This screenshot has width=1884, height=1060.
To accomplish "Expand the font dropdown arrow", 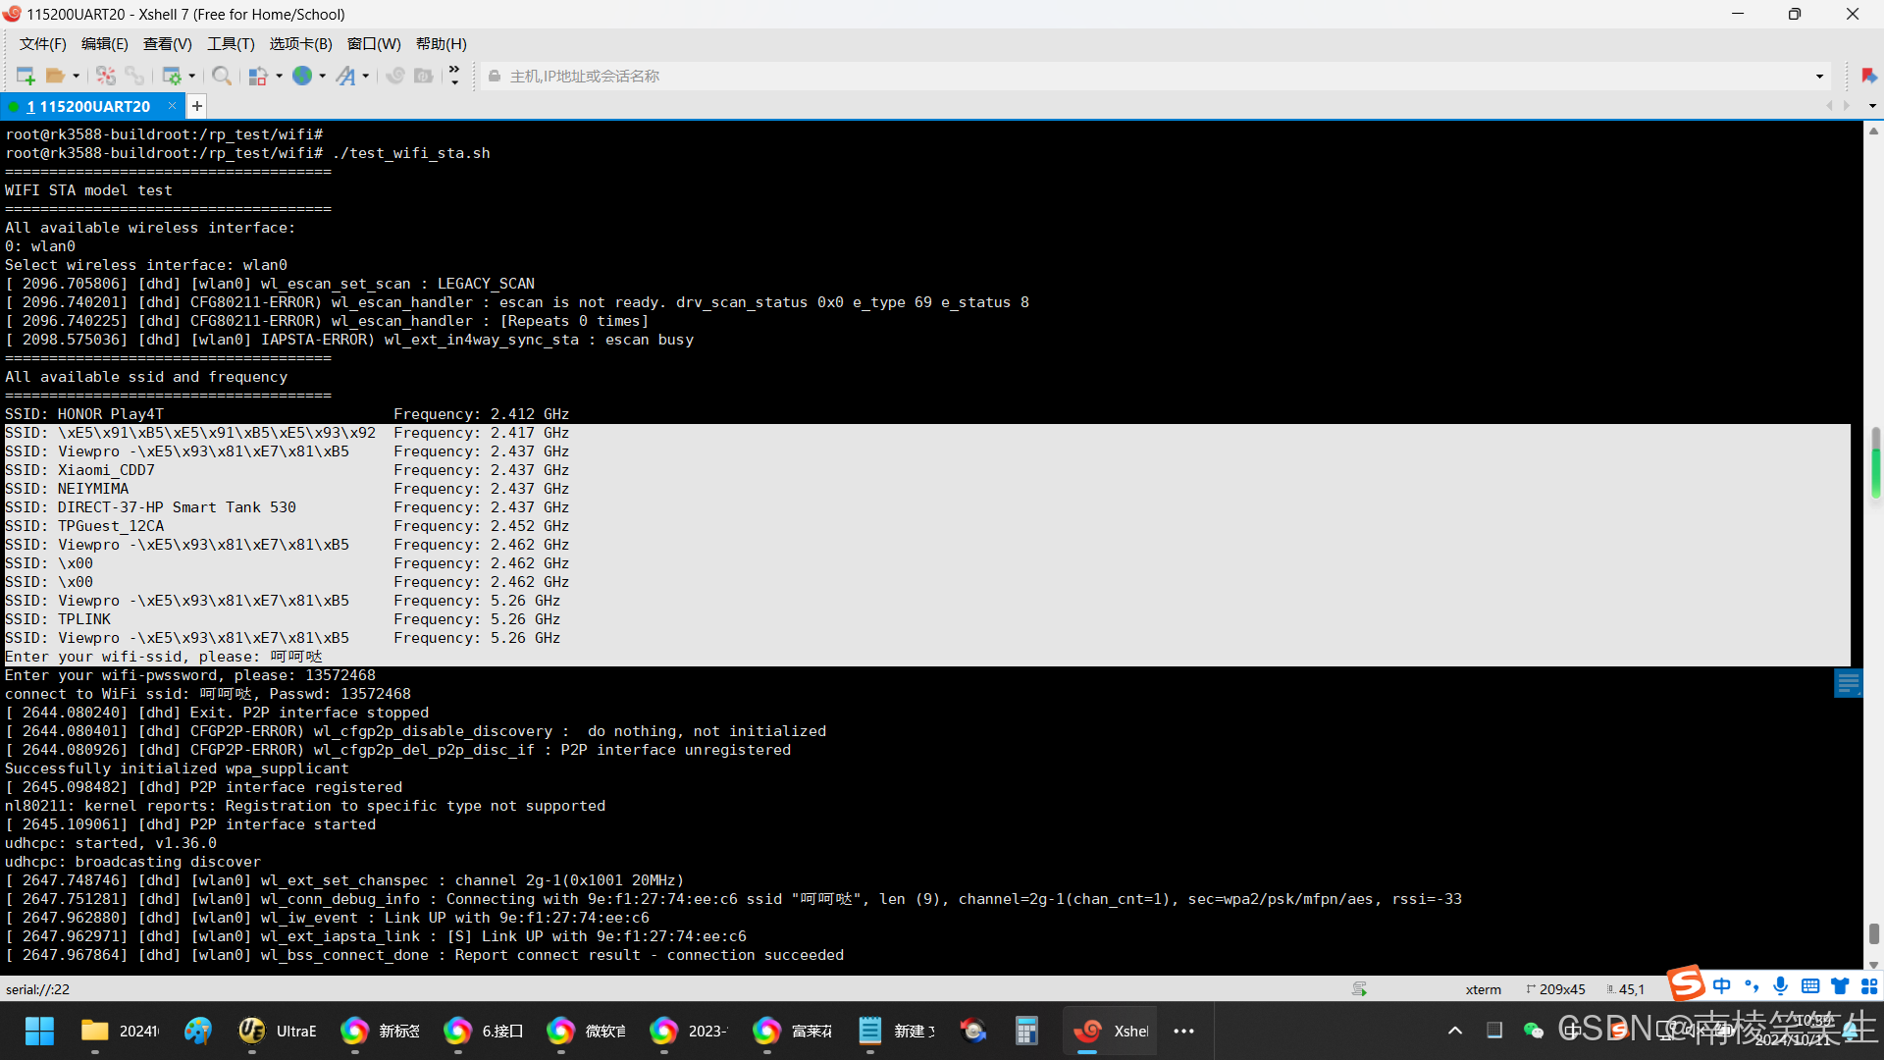I will point(366,76).
